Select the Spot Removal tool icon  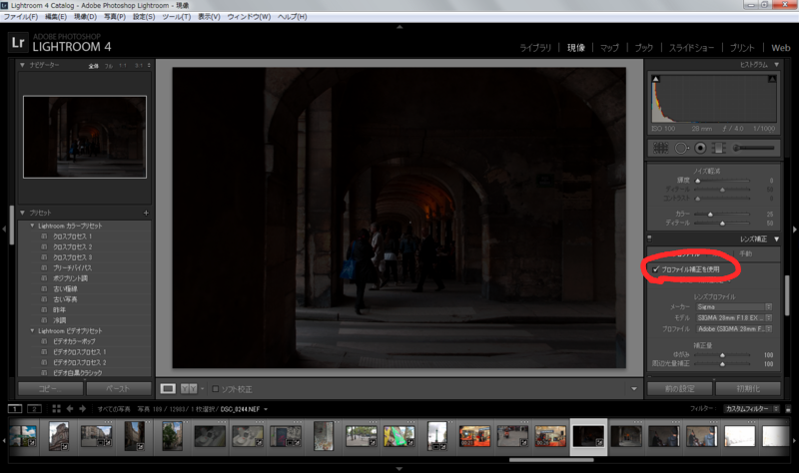[x=681, y=148]
